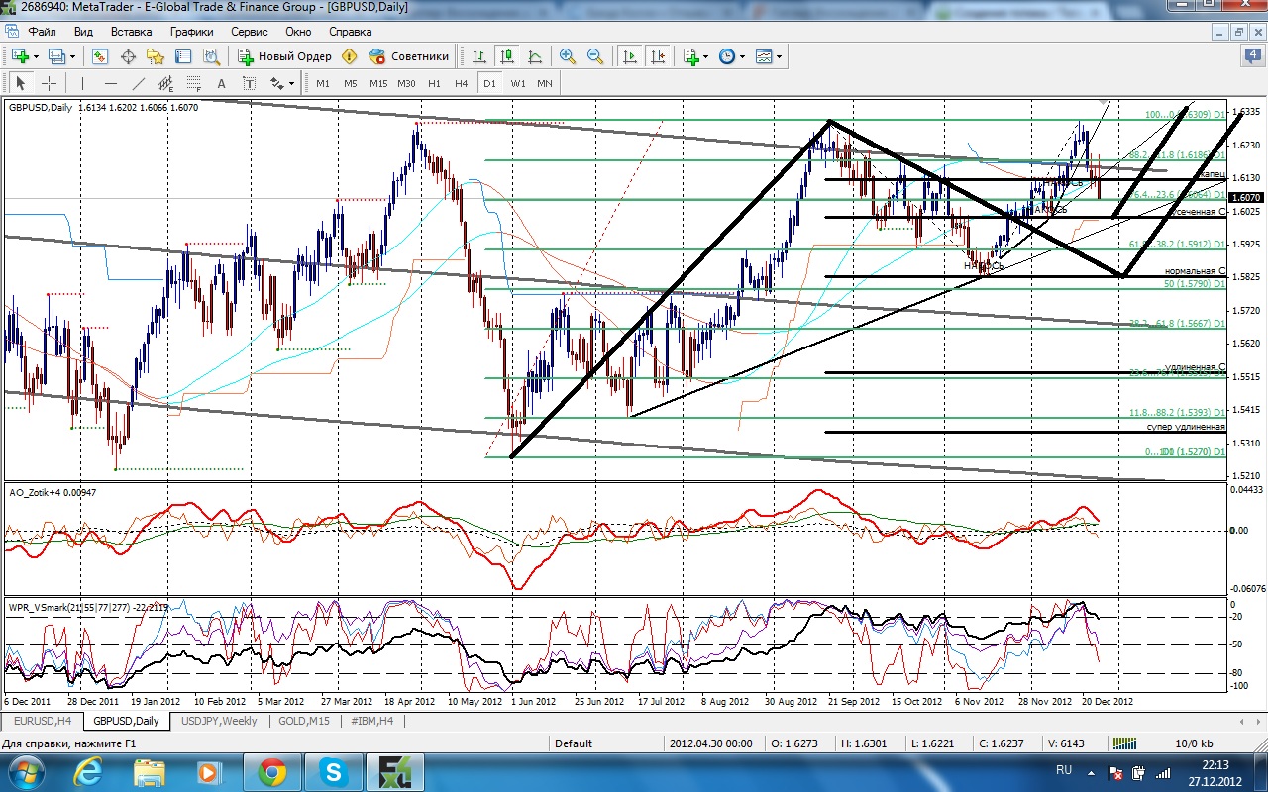Expand the New Chart dropdown arrow
The image size is (1268, 792).
coord(38,56)
